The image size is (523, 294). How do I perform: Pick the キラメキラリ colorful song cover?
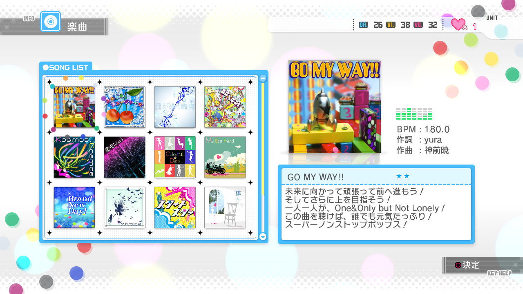click(225, 107)
